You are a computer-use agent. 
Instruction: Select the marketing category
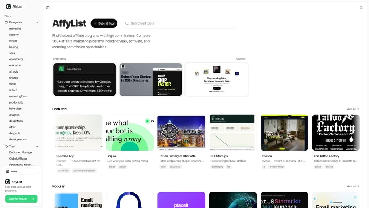(x=15, y=29)
